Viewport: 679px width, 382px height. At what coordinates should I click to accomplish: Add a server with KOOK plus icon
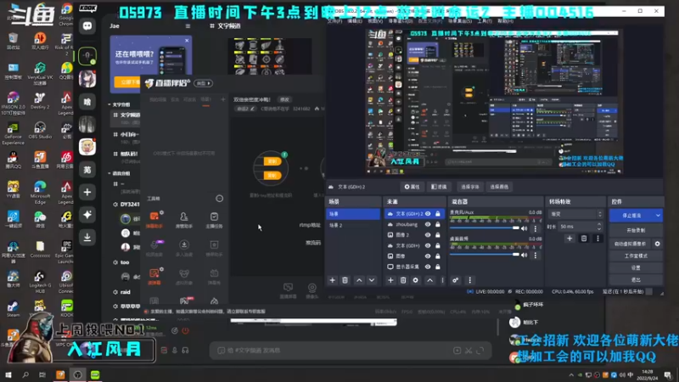coord(87,192)
